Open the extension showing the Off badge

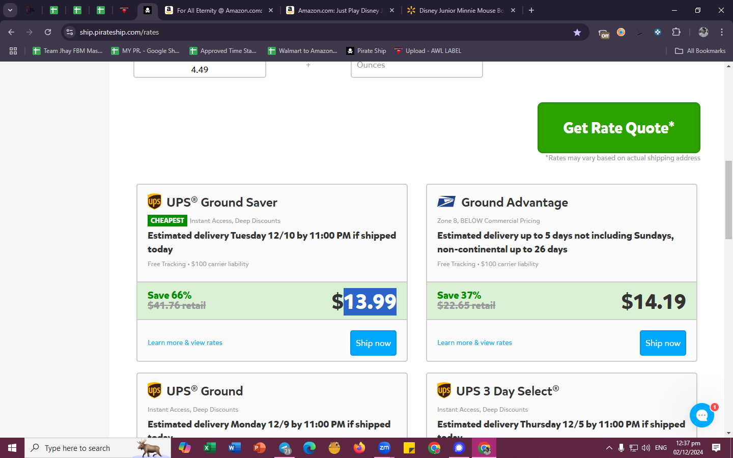click(x=604, y=33)
